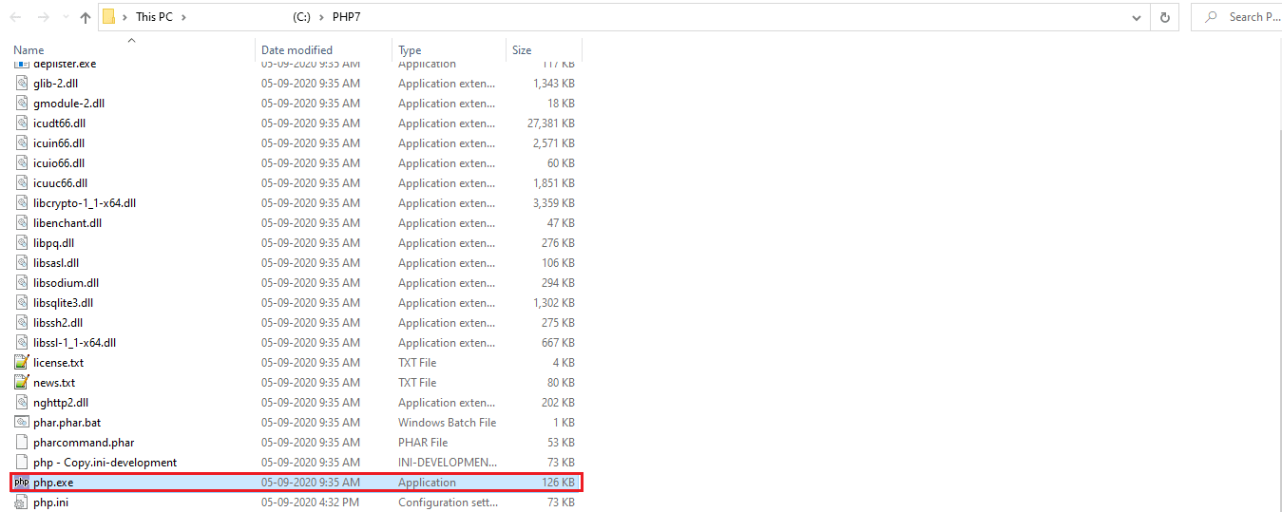Select glib-2.dll file icon

click(22, 84)
